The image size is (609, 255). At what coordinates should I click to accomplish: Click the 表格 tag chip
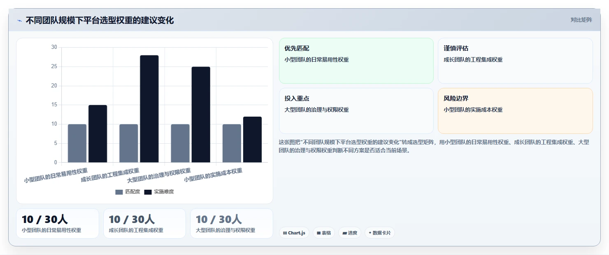click(x=324, y=233)
